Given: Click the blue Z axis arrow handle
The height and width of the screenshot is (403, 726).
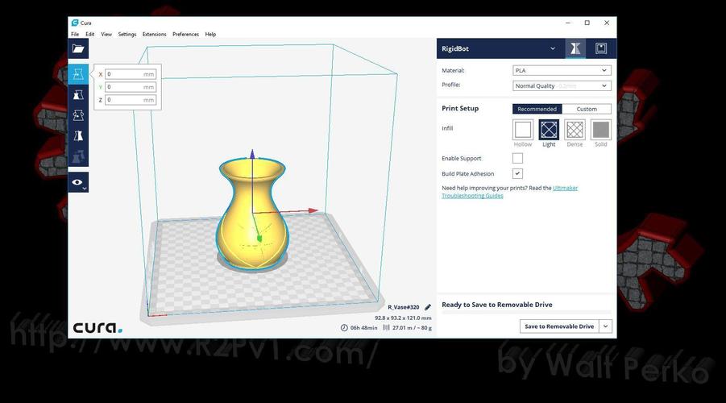Looking at the screenshot, I should (252, 154).
